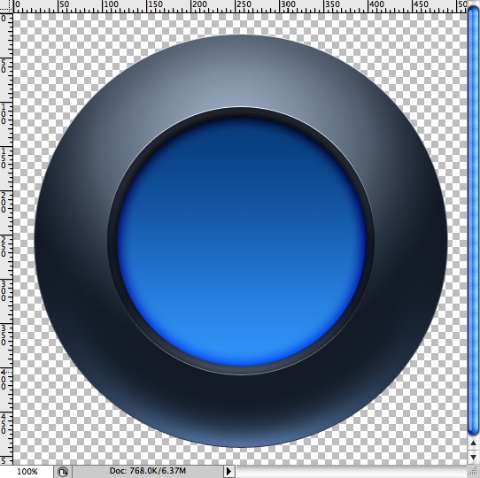Click the ruler origin corner box
480x478 pixels.
click(x=6, y=6)
